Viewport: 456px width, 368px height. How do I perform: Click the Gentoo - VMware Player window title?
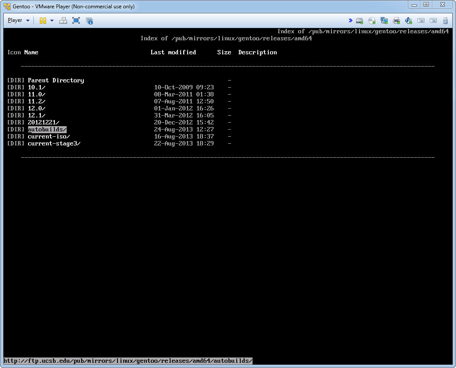(x=74, y=7)
